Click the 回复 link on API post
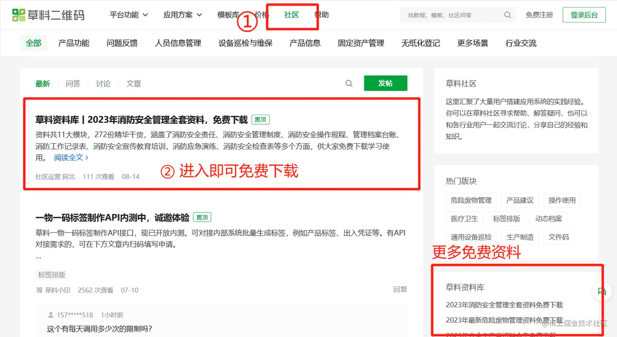The width and height of the screenshot is (617, 337). [x=400, y=289]
